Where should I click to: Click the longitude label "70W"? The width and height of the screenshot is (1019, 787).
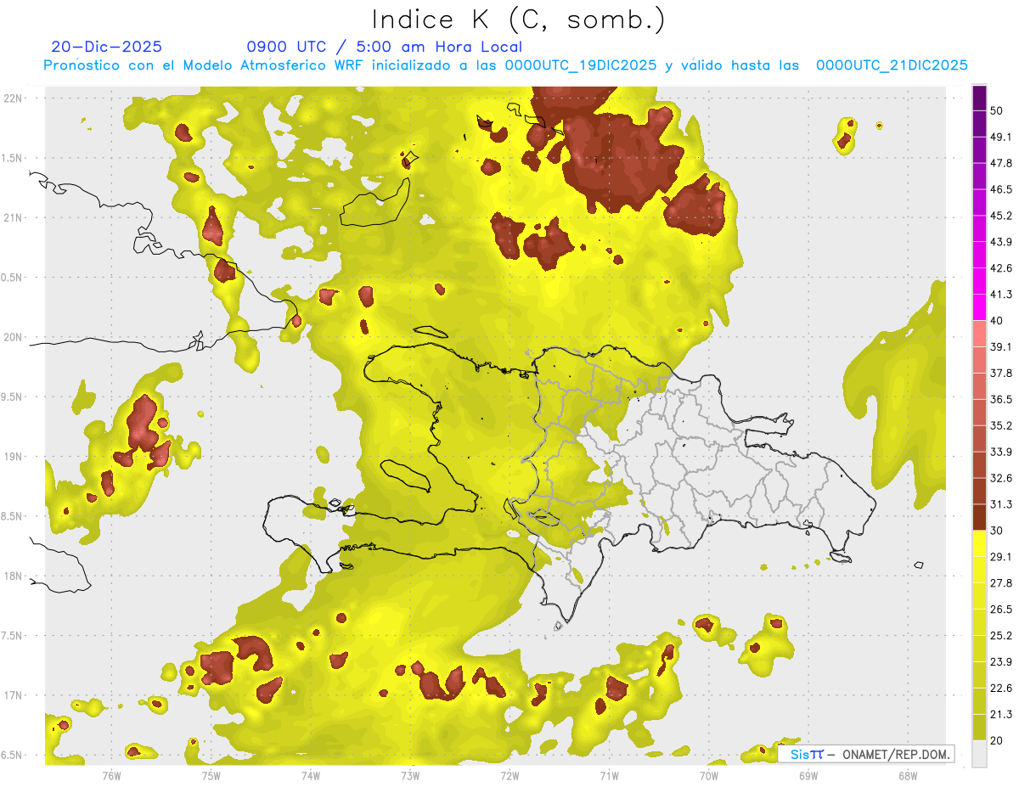[708, 775]
